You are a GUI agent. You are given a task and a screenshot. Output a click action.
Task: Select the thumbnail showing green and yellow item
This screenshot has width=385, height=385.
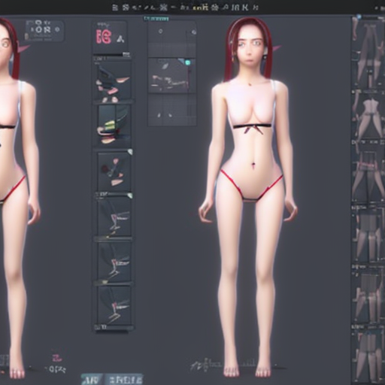[x=114, y=125]
